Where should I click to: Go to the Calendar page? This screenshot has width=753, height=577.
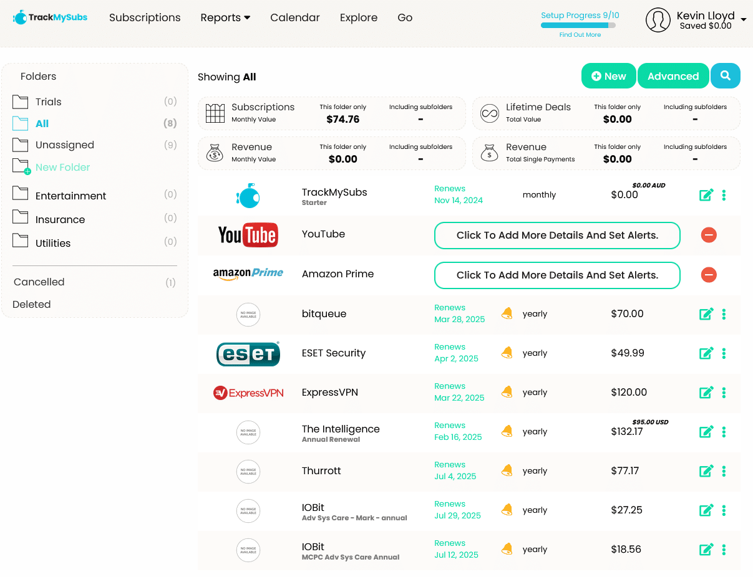[295, 17]
